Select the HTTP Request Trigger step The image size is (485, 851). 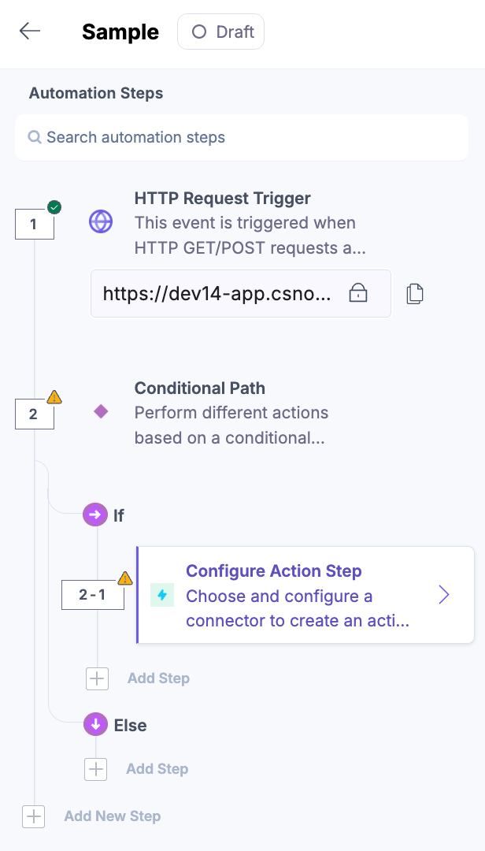tap(222, 199)
